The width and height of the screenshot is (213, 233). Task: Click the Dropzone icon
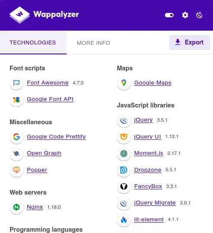[124, 170]
